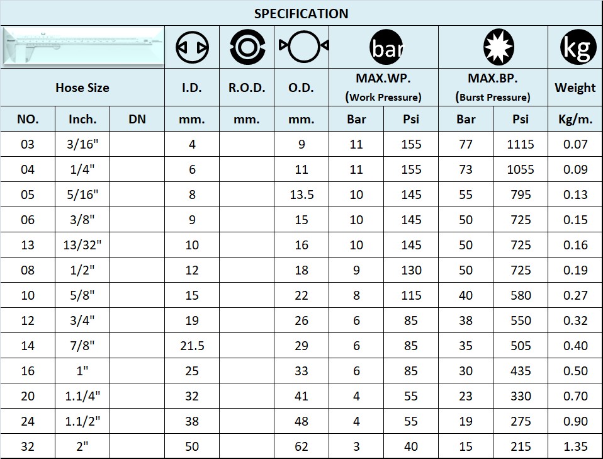Select the burst pressure starburst icon
Screen dimensions: 603x459
[x=495, y=45]
